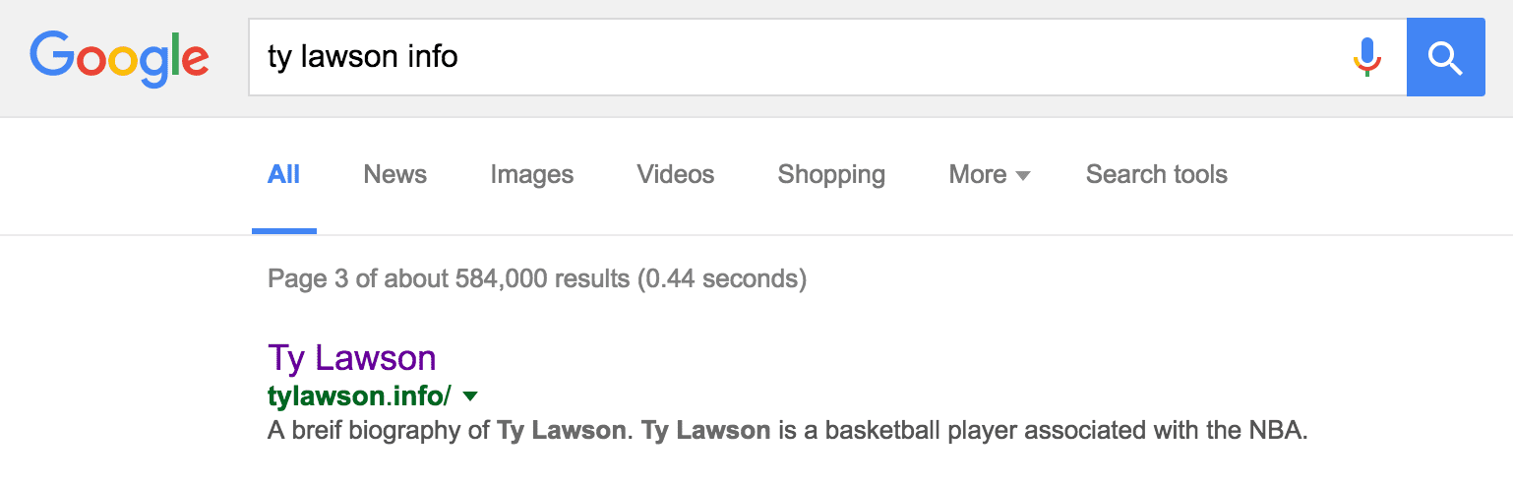This screenshot has height=486, width=1513.
Task: Click the small triangle next to More
Action: click(x=1023, y=176)
